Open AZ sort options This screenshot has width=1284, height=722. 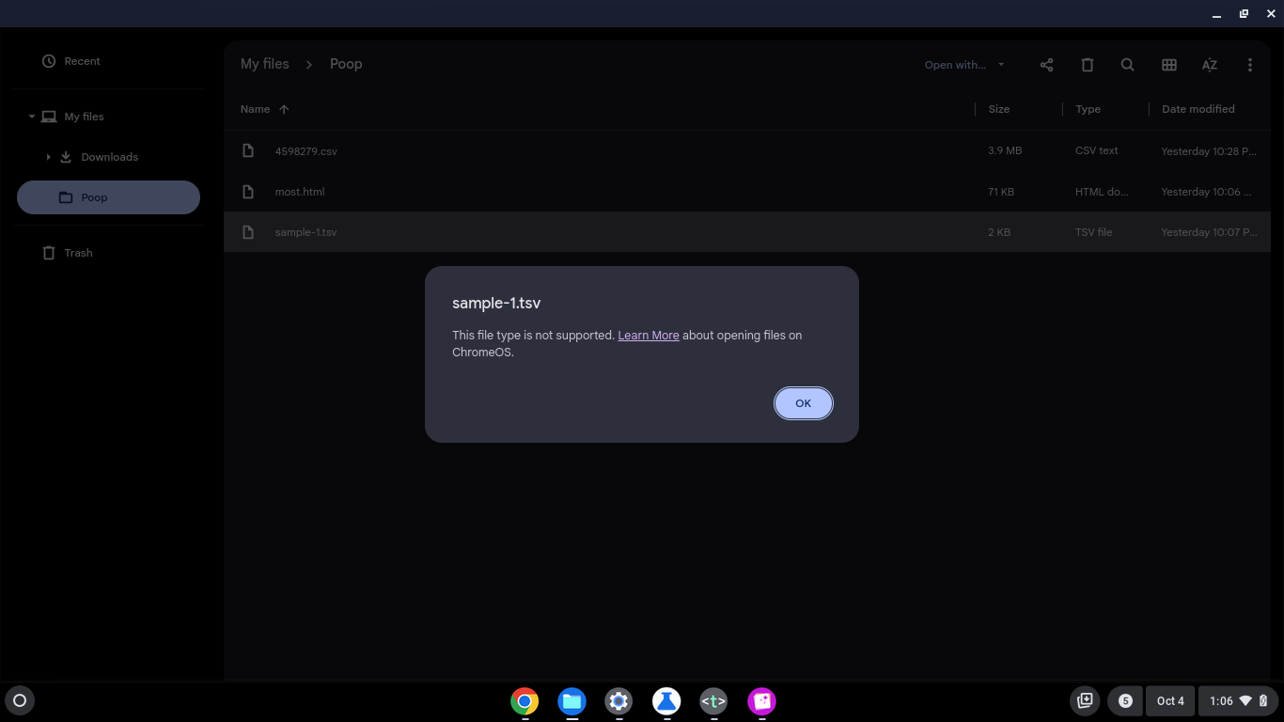[1209, 65]
